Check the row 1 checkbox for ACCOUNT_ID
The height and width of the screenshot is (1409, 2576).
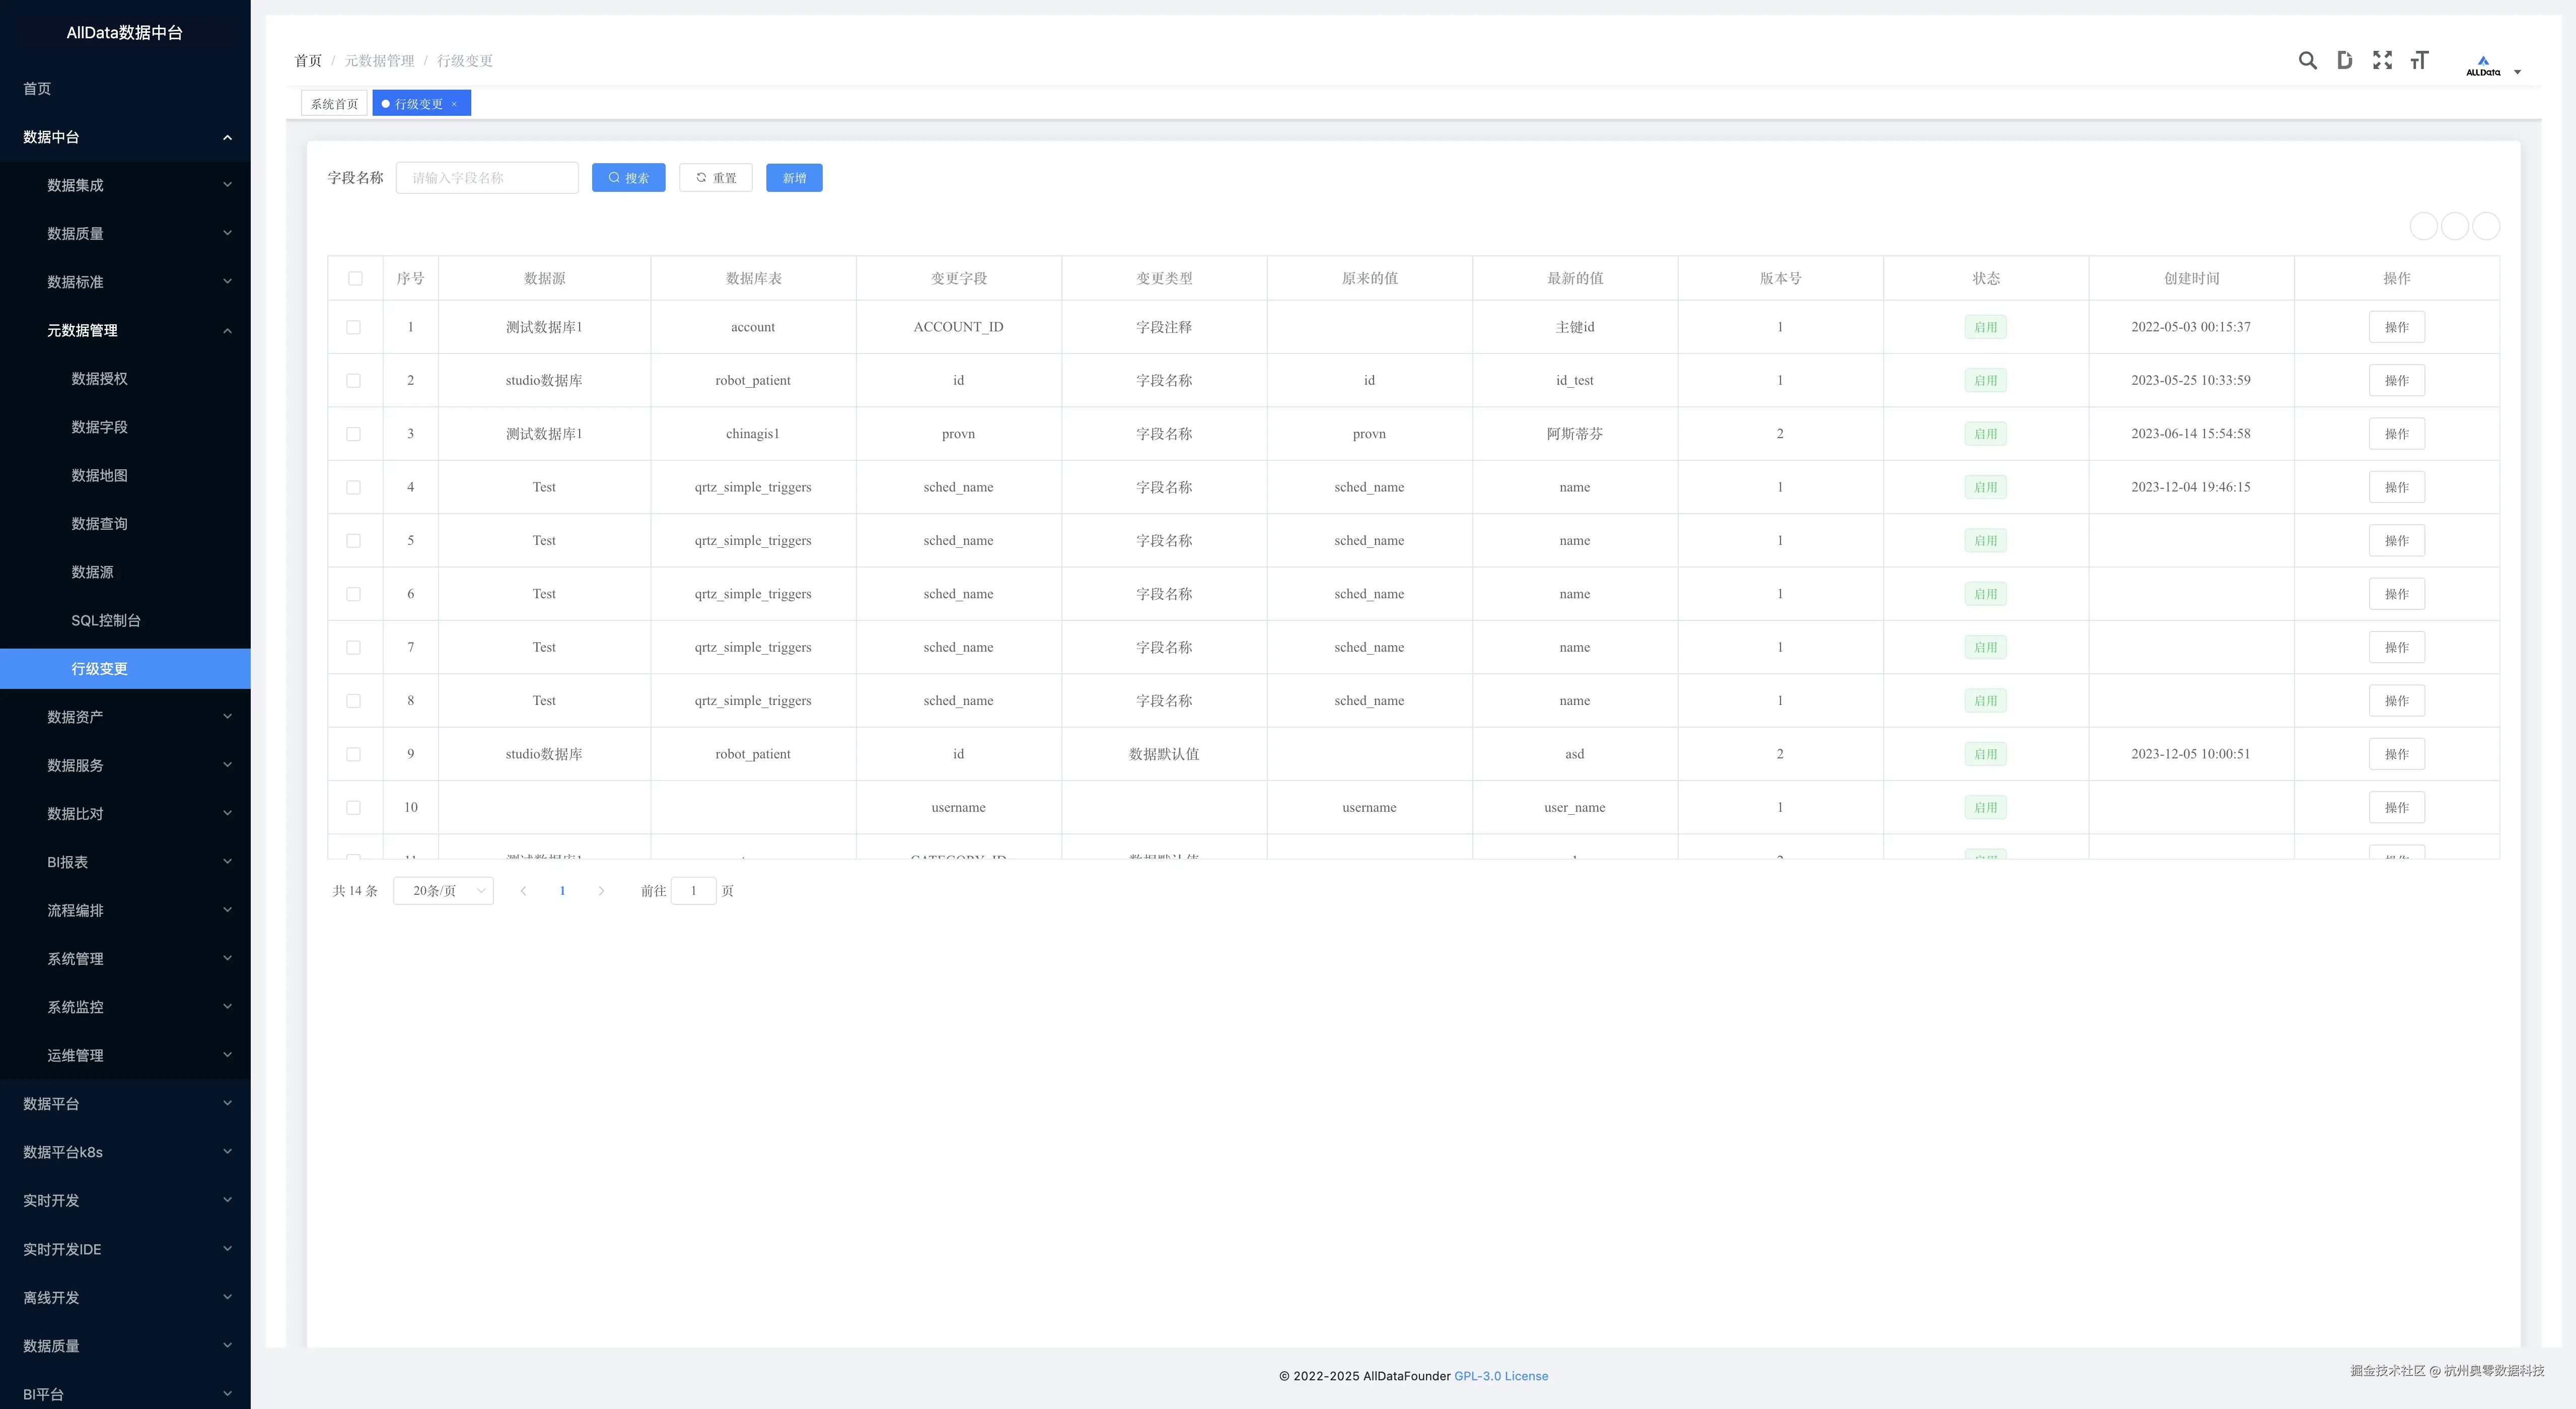click(353, 327)
